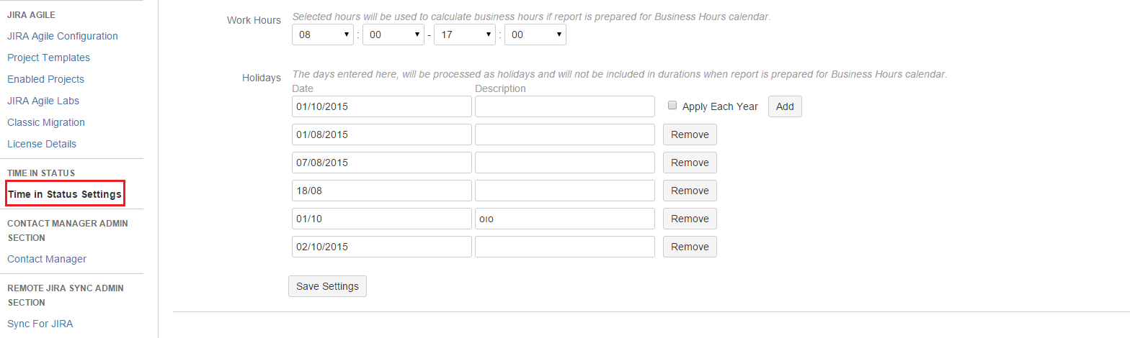1130x338 pixels.
Task: Open the work start minutes dropdown
Action: click(x=393, y=35)
